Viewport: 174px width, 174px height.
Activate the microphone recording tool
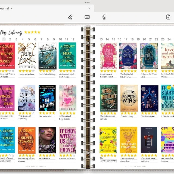[104, 17]
